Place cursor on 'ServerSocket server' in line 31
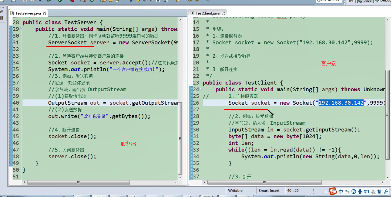 click(x=79, y=42)
